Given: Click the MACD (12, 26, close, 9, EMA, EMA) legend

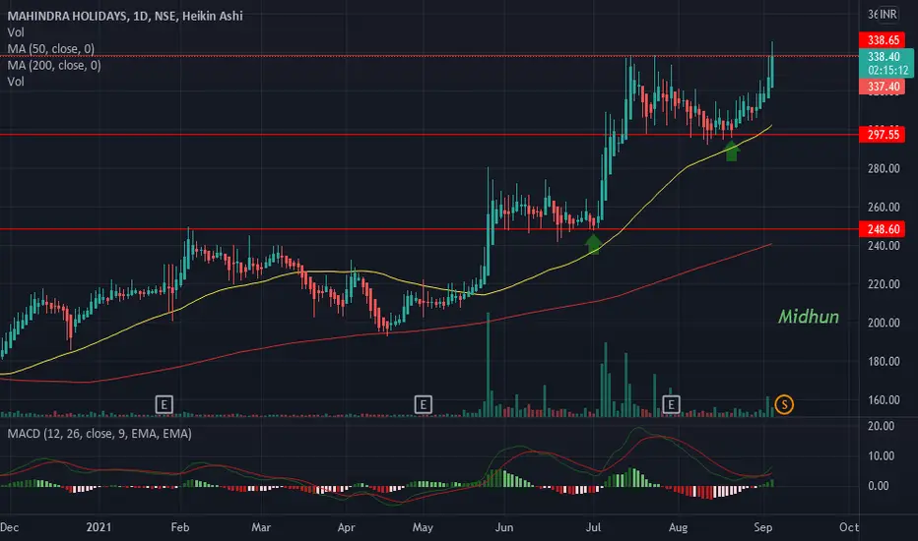Looking at the screenshot, I should [x=99, y=434].
